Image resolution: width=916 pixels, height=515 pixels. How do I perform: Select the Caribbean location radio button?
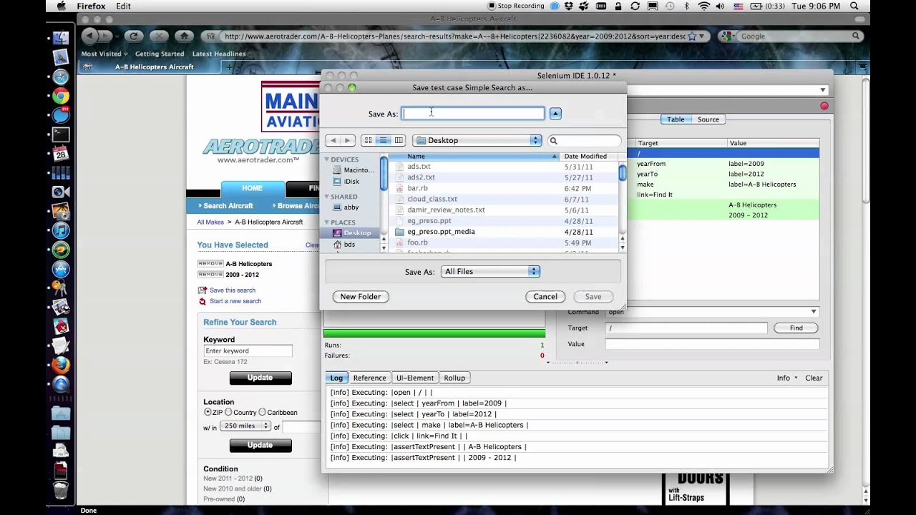[x=262, y=412]
